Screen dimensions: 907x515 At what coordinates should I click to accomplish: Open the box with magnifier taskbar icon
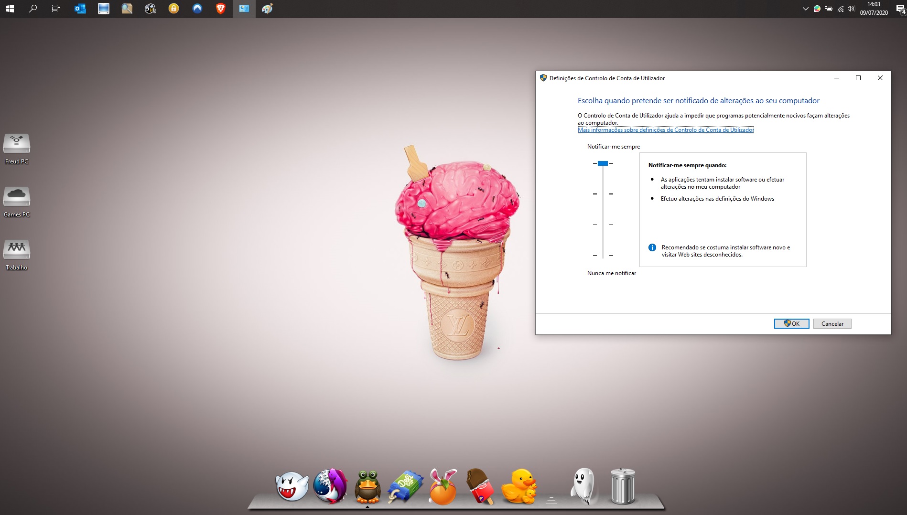coord(127,9)
